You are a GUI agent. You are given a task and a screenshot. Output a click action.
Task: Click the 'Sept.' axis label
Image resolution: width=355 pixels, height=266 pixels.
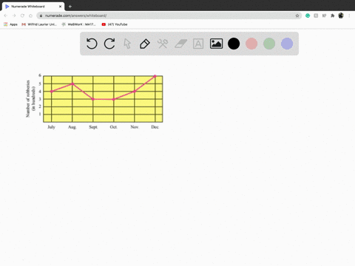[93, 127]
